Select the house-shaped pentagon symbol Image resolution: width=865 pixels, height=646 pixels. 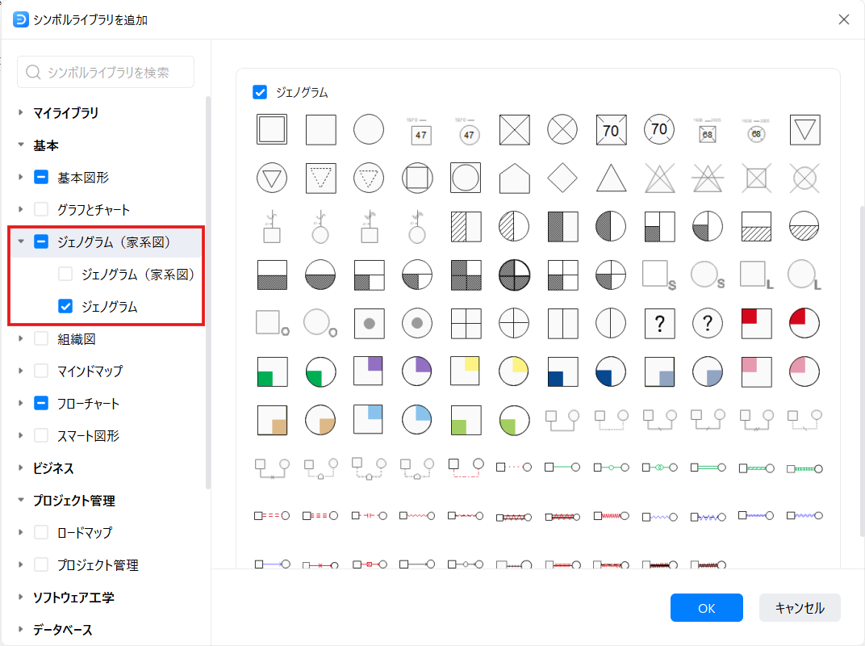click(514, 178)
